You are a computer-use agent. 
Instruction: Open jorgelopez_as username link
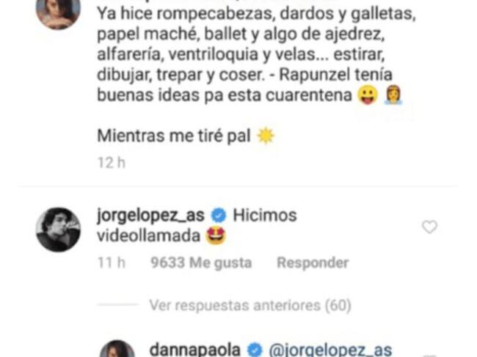tap(150, 216)
